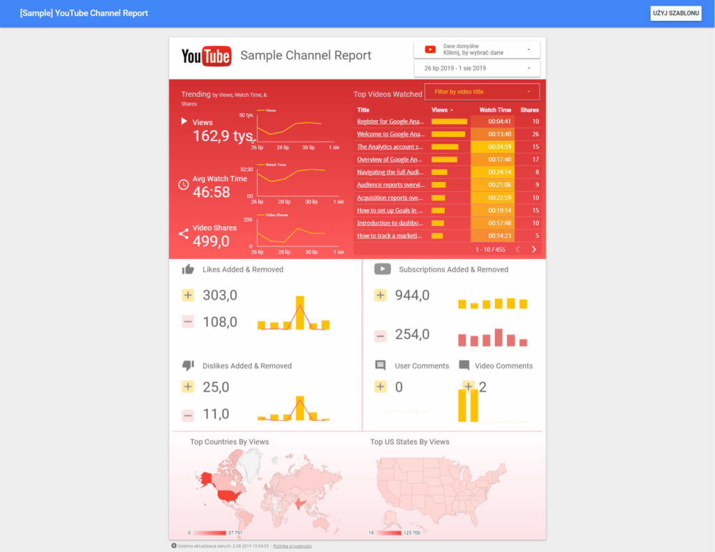Viewport: 715px width, 552px height.
Task: Click the Views play icon
Action: point(184,121)
